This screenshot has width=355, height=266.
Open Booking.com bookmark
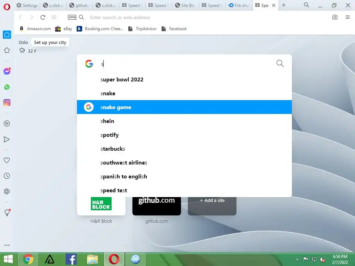point(100,29)
